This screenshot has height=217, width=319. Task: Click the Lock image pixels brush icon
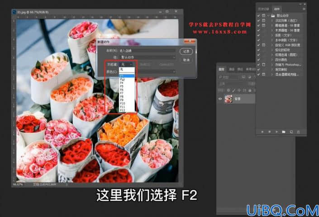coord(234,90)
